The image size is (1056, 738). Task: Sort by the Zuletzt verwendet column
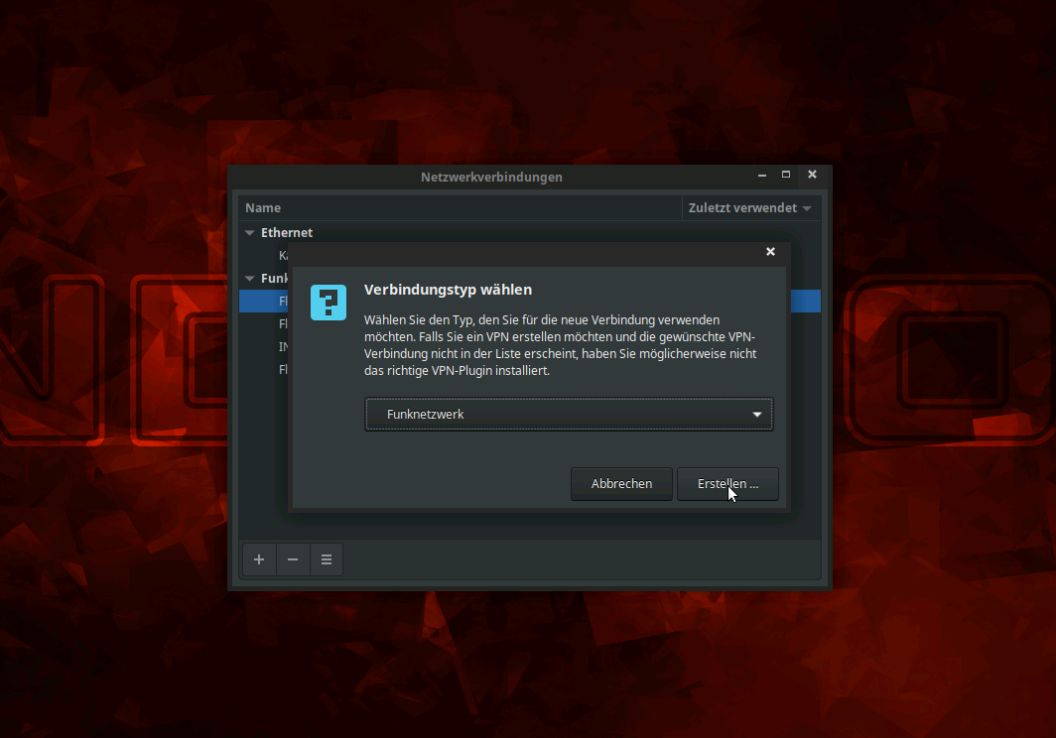point(749,208)
